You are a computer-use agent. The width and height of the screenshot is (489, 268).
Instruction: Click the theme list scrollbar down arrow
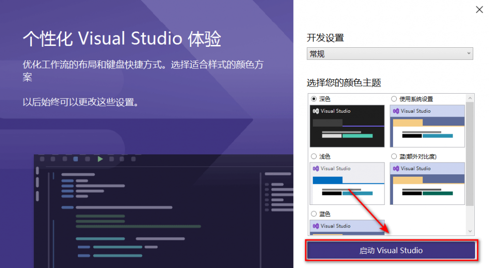tap(470, 231)
